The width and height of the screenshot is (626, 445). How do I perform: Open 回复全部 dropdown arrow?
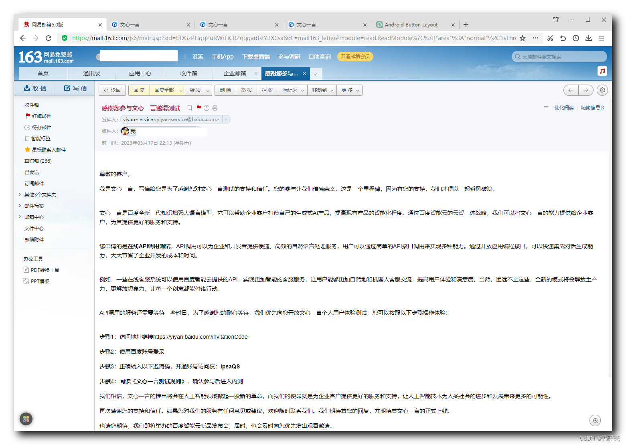(x=181, y=90)
